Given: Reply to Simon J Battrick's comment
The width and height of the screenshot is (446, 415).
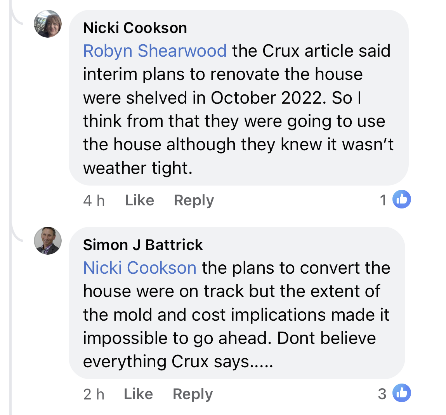Looking at the screenshot, I should [x=193, y=394].
